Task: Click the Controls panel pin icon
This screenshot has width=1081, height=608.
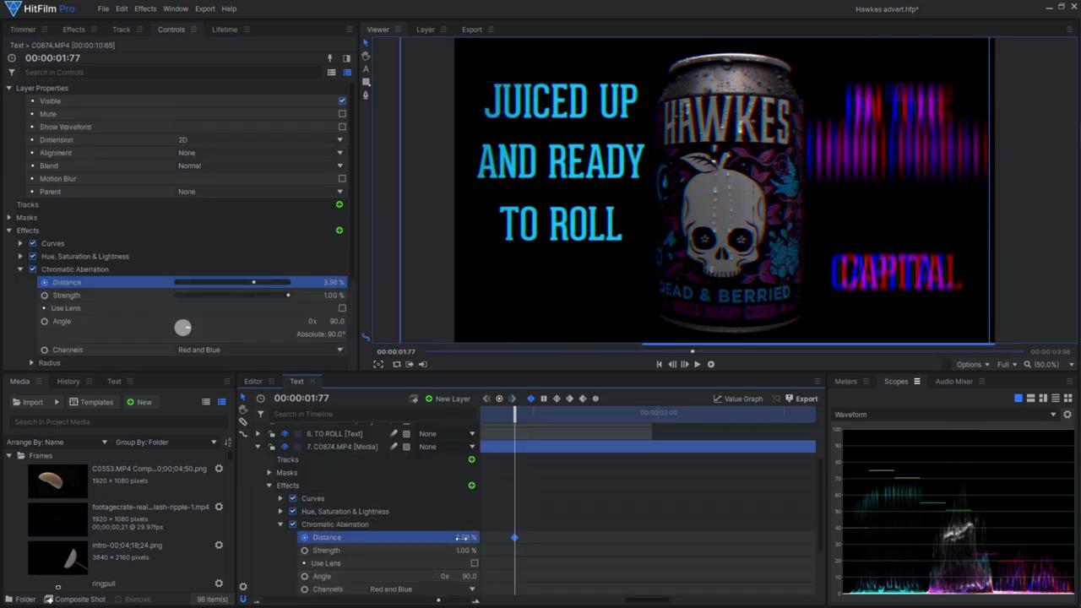Action: pos(330,58)
